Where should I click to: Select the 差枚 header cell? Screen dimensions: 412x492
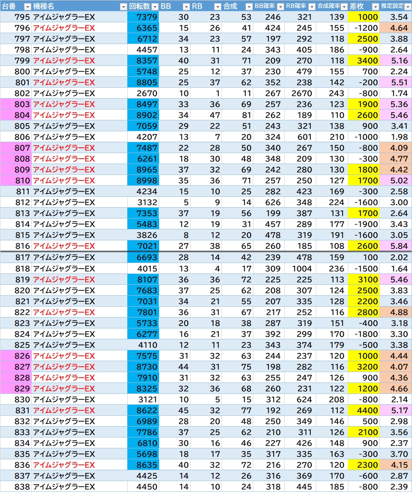pos(364,6)
